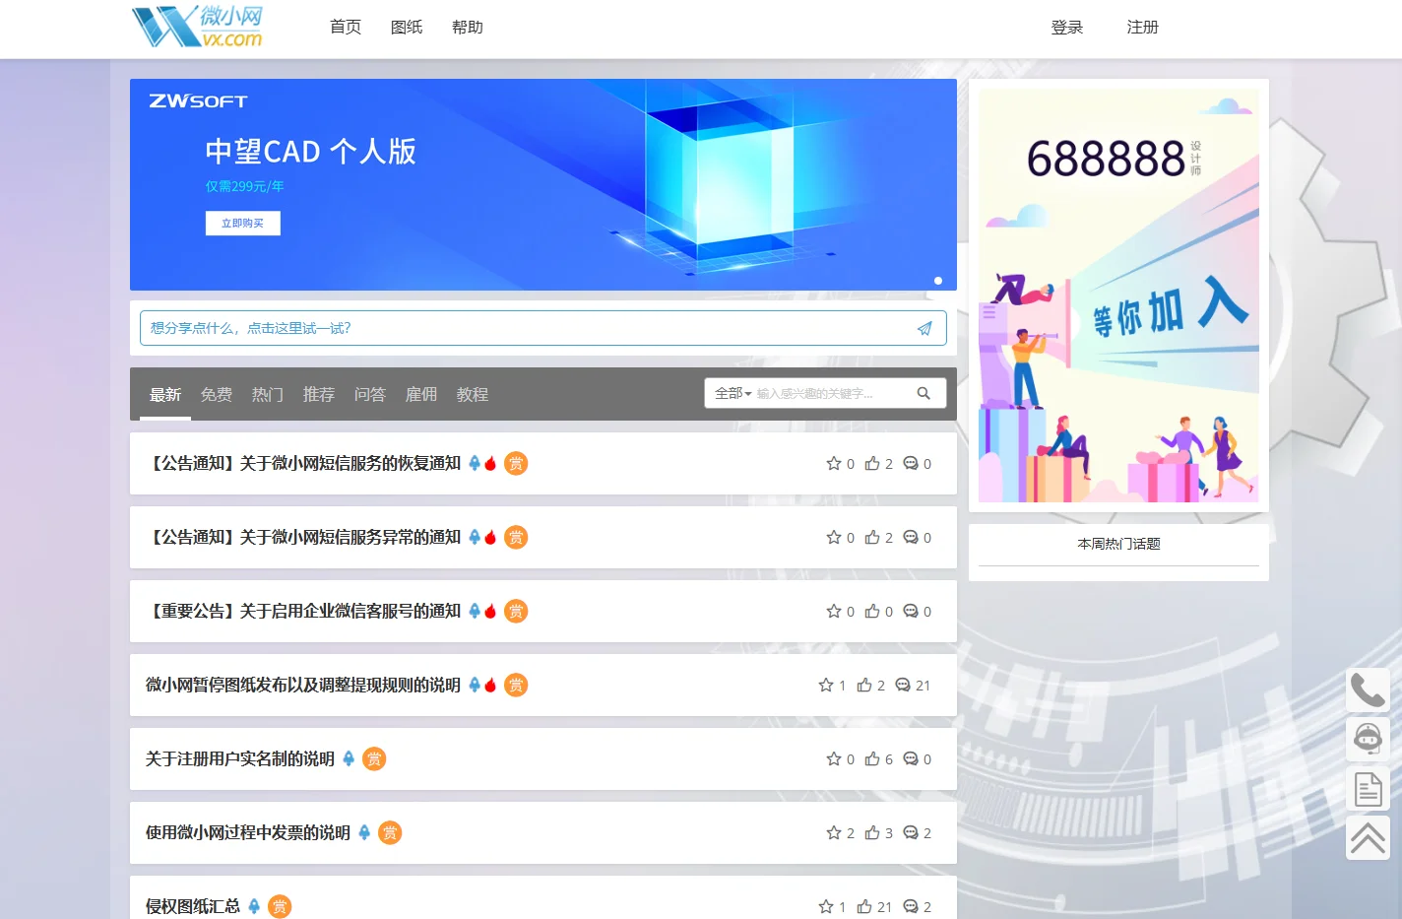Click rocket icon on 实名制的说明 post
Image resolution: width=1402 pixels, height=919 pixels.
pyautogui.click(x=349, y=758)
